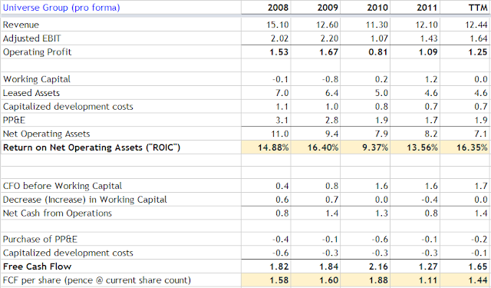Screen dimensions: 491x288
Task: Click Capitalized development costs label above Free Cash Flow
Action: click(68, 253)
